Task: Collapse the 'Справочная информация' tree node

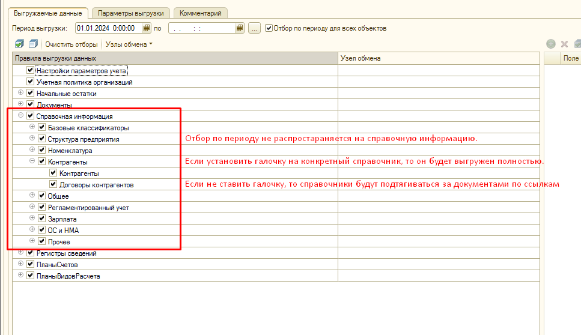Action: (x=21, y=116)
